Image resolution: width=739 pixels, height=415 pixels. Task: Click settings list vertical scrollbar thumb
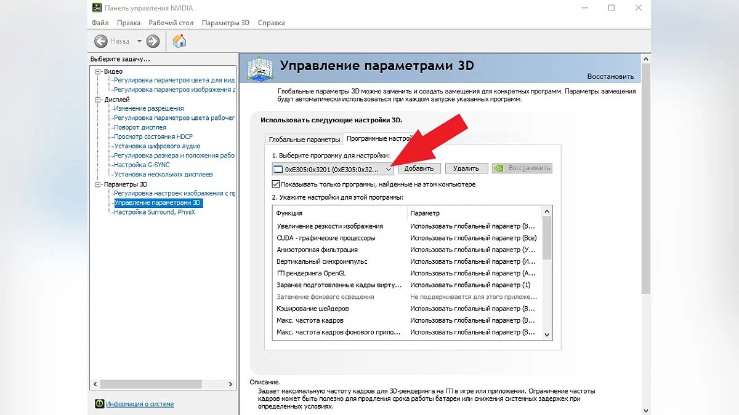click(x=547, y=239)
